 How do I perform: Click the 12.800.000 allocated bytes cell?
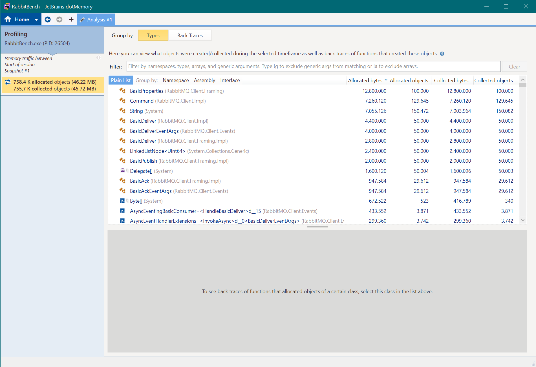click(374, 91)
